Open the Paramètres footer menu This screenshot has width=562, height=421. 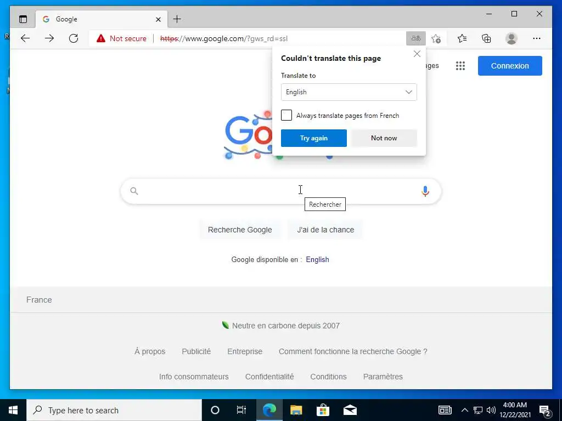point(383,377)
